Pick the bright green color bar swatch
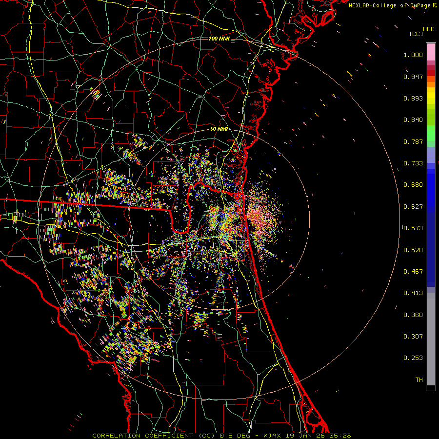 [431, 133]
